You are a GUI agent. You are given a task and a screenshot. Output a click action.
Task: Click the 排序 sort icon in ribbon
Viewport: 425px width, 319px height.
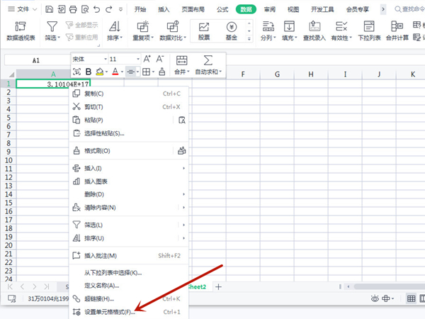click(114, 27)
